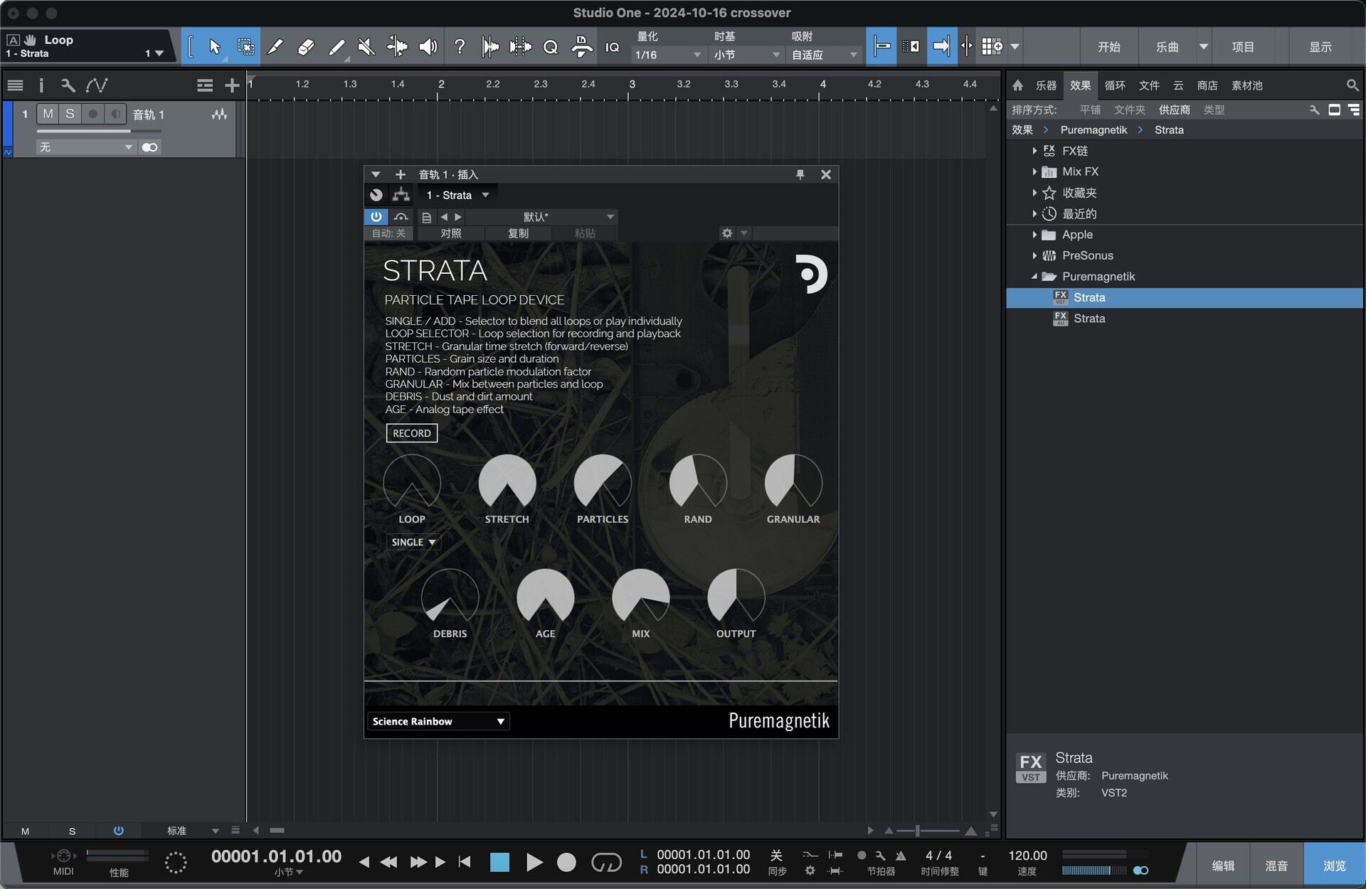Add a new track with plus icon
This screenshot has width=1366, height=889.
coord(232,86)
